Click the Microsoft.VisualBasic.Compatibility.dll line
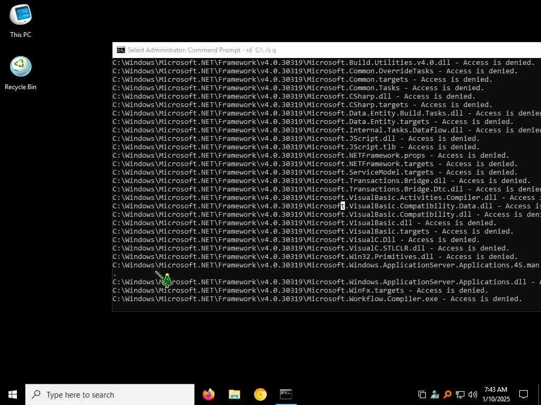The height and width of the screenshot is (405, 541). pyautogui.click(x=327, y=215)
